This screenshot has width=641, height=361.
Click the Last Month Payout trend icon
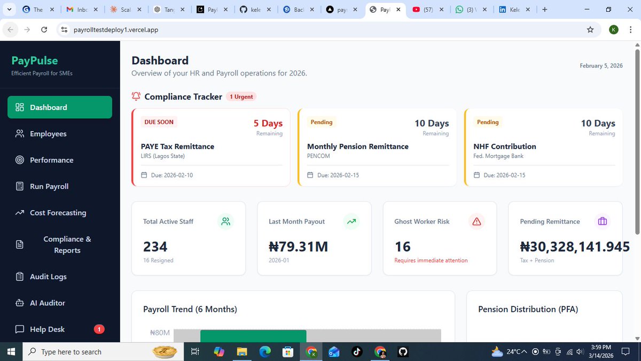(351, 221)
